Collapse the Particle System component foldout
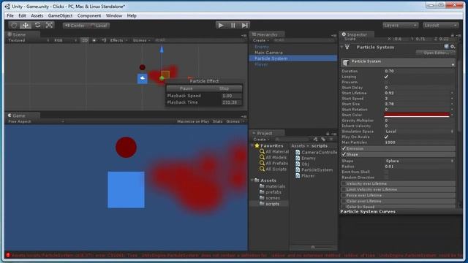The height and width of the screenshot is (263, 468). click(x=341, y=47)
